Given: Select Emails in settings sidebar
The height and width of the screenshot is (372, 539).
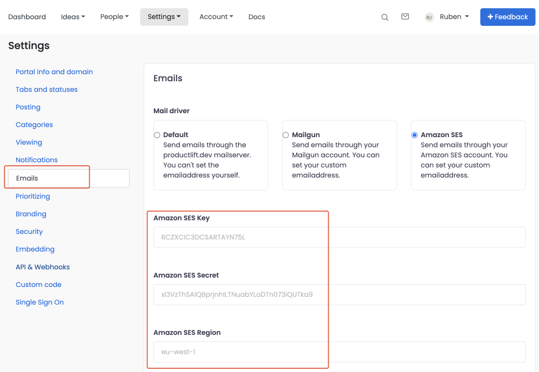Looking at the screenshot, I should pyautogui.click(x=27, y=178).
